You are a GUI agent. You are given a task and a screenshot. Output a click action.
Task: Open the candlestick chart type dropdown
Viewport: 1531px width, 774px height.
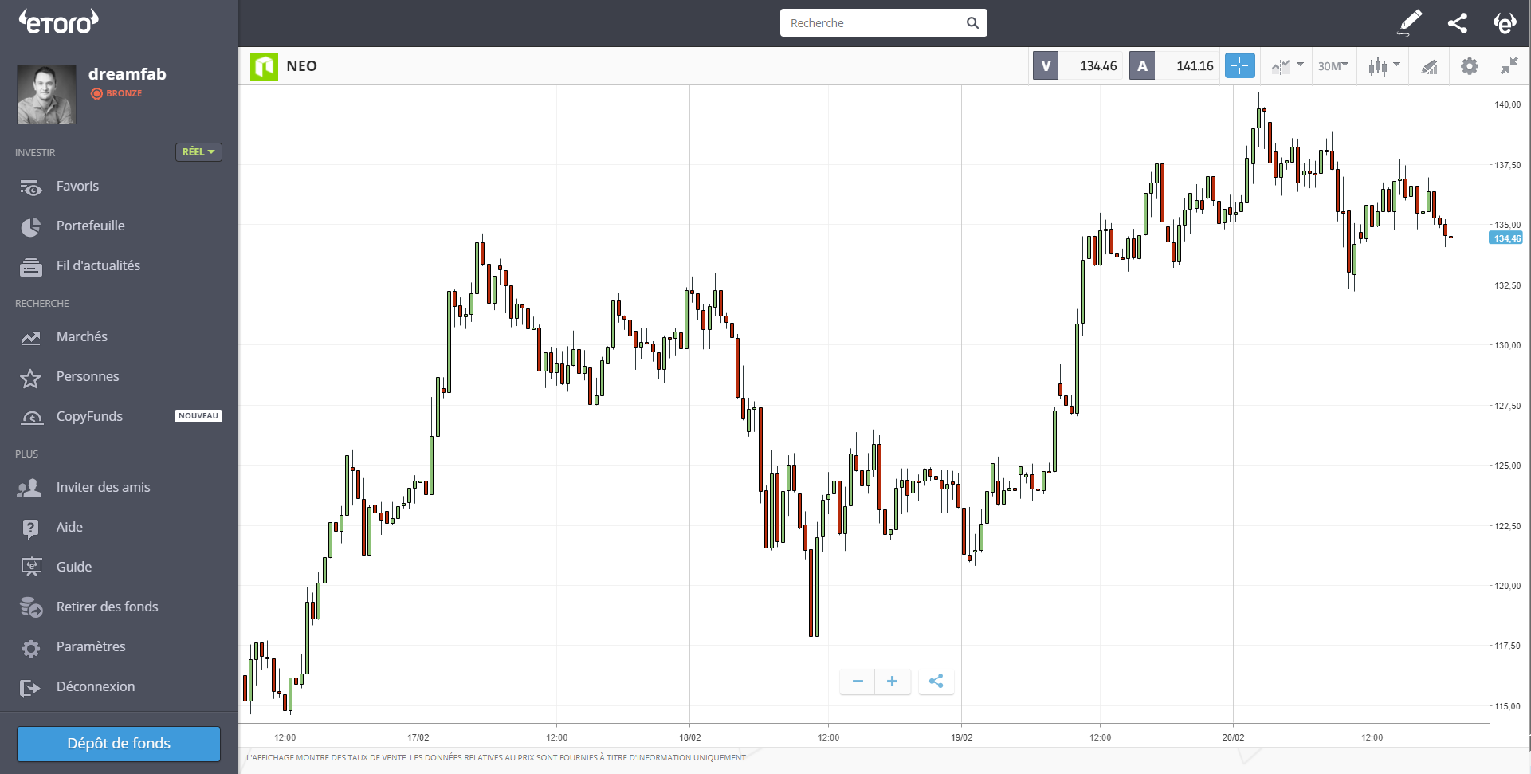1384,66
